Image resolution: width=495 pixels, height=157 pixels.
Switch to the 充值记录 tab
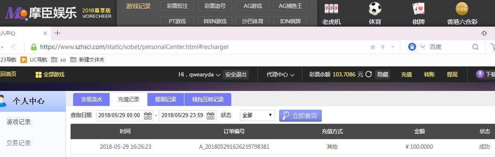[x=128, y=100]
